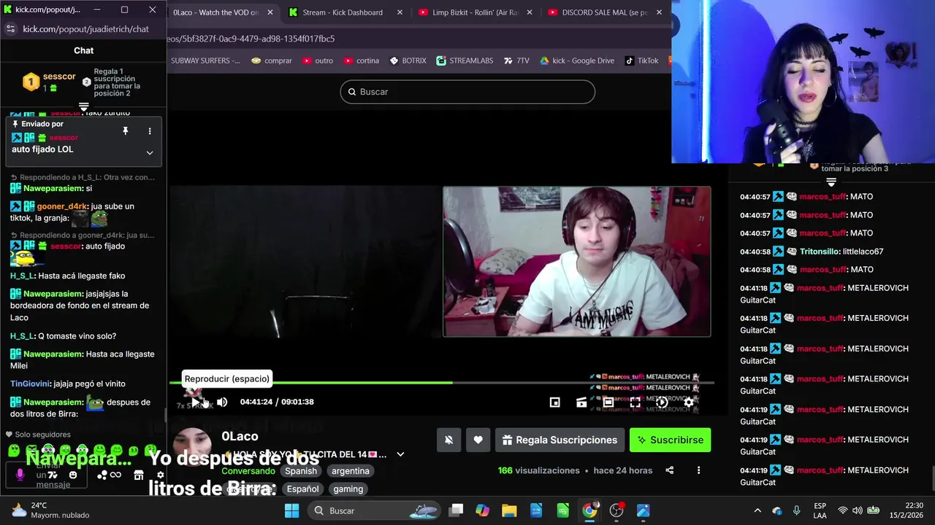
Task: Expand pinned message 'auto fijado LOL'
Action: coord(150,152)
